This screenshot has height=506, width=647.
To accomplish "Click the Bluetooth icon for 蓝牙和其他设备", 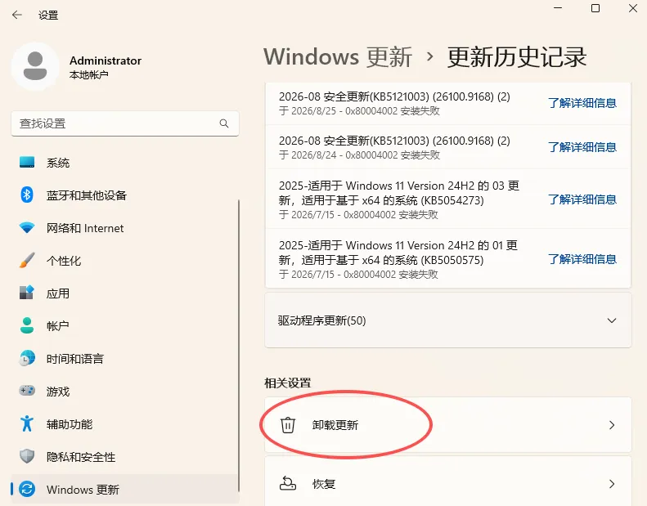I will [27, 195].
